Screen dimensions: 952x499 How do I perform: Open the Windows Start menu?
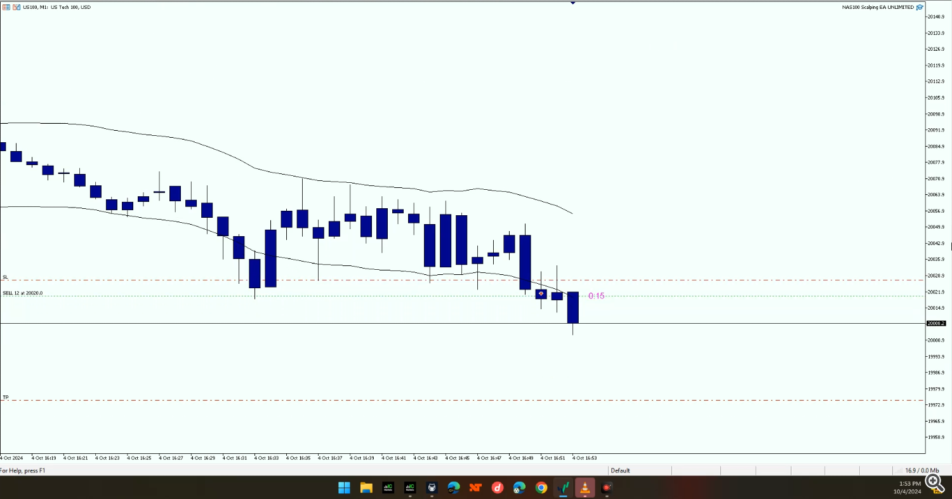coord(344,488)
